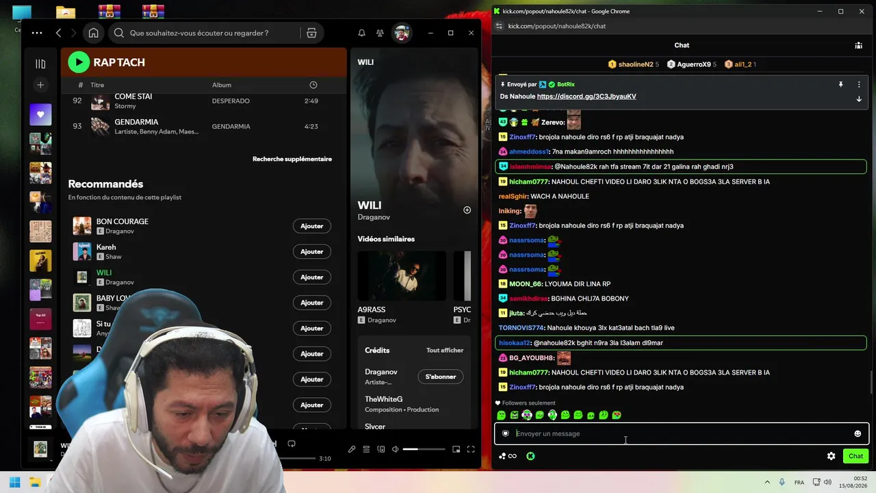Open the emoji picker in chat

[x=858, y=433]
